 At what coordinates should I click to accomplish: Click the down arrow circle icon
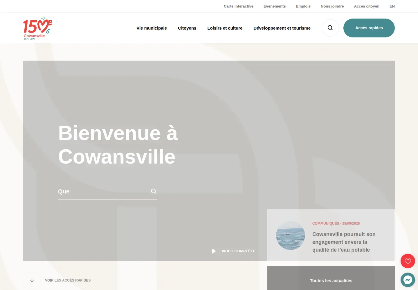coord(32,280)
